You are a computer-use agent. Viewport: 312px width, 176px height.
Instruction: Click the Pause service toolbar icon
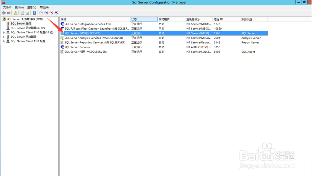(46, 13)
